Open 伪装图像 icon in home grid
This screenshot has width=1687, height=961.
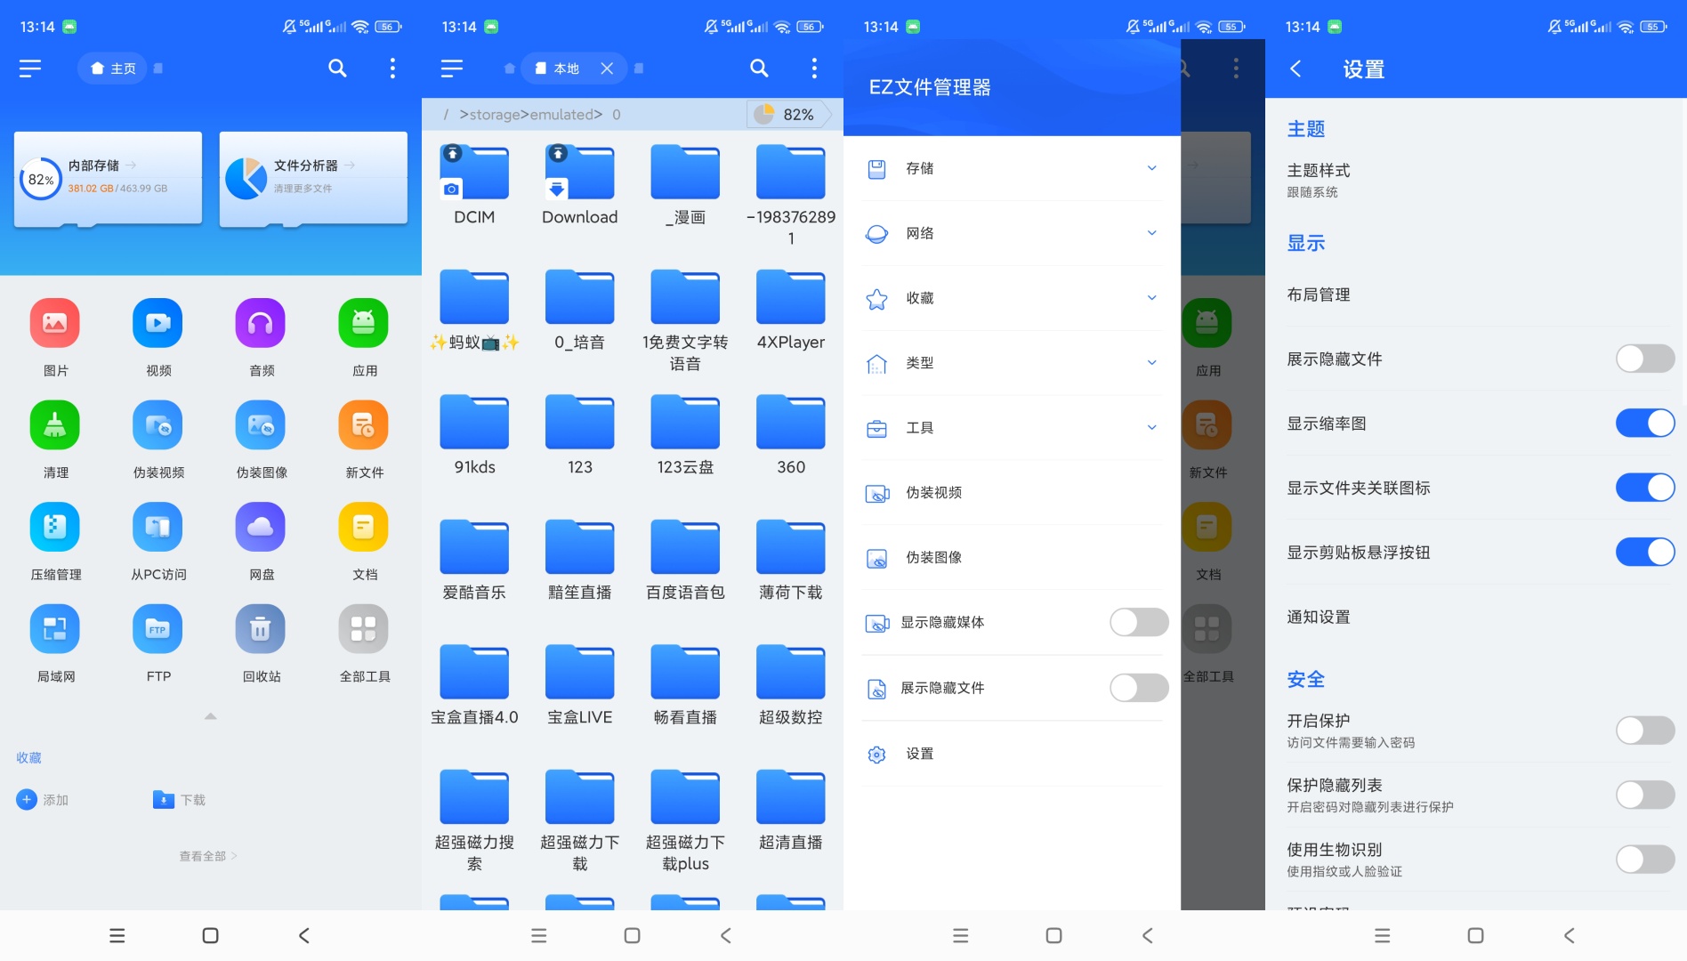(x=261, y=424)
